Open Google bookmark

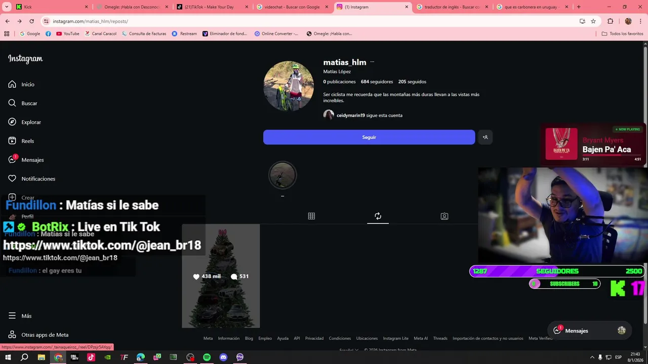click(x=30, y=34)
